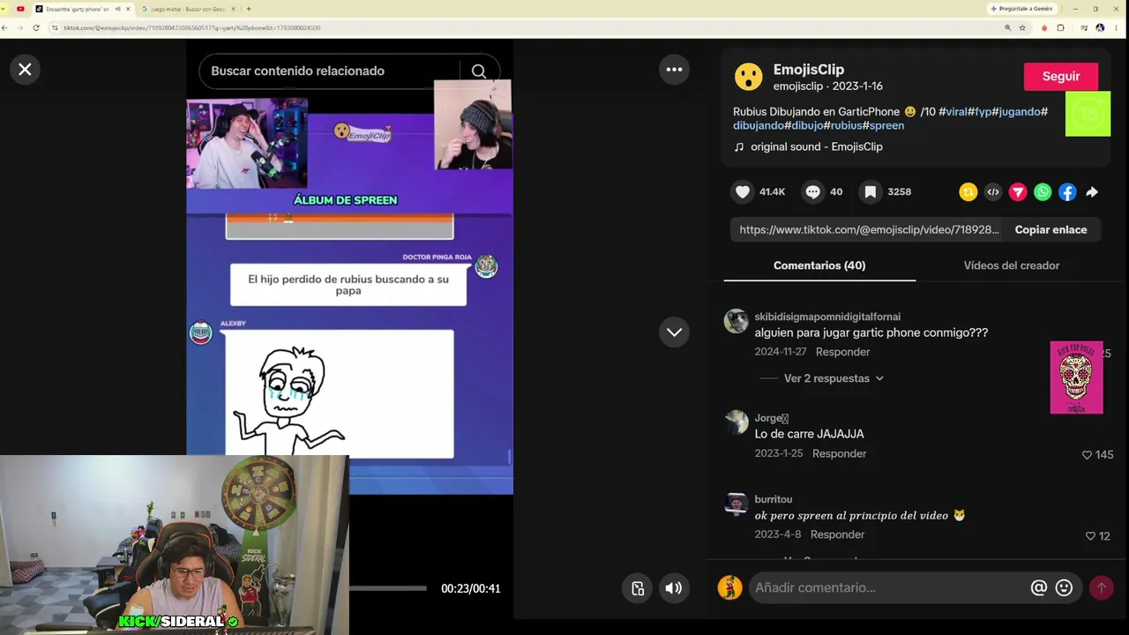Screen dimensions: 1129x635
Task: Open a new browser tab
Action: pos(249,9)
